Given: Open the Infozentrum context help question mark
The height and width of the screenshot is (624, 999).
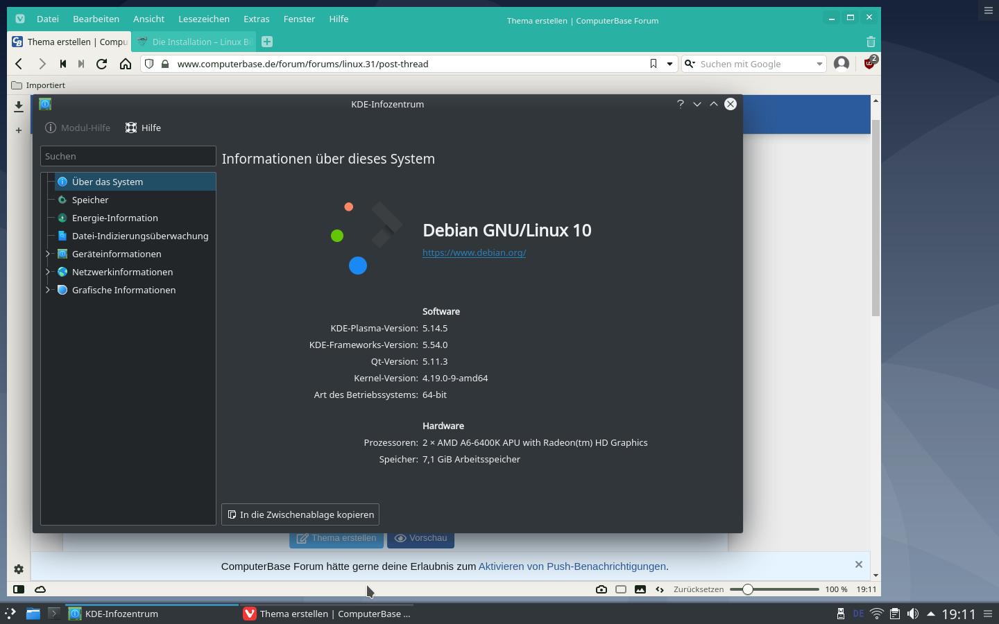Looking at the screenshot, I should (681, 104).
